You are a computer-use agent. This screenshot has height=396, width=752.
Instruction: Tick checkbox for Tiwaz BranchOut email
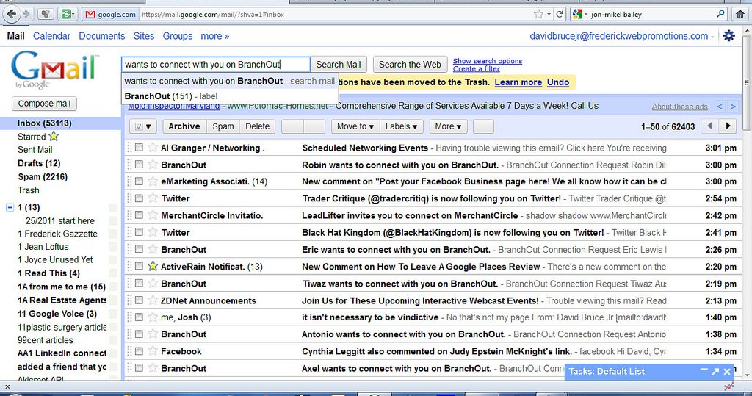coord(139,283)
